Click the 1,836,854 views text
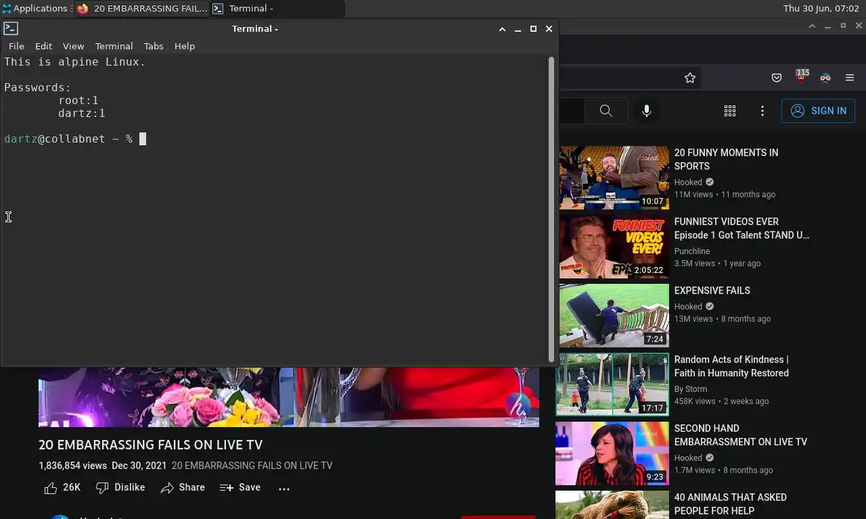The height and width of the screenshot is (519, 866). [72, 466]
